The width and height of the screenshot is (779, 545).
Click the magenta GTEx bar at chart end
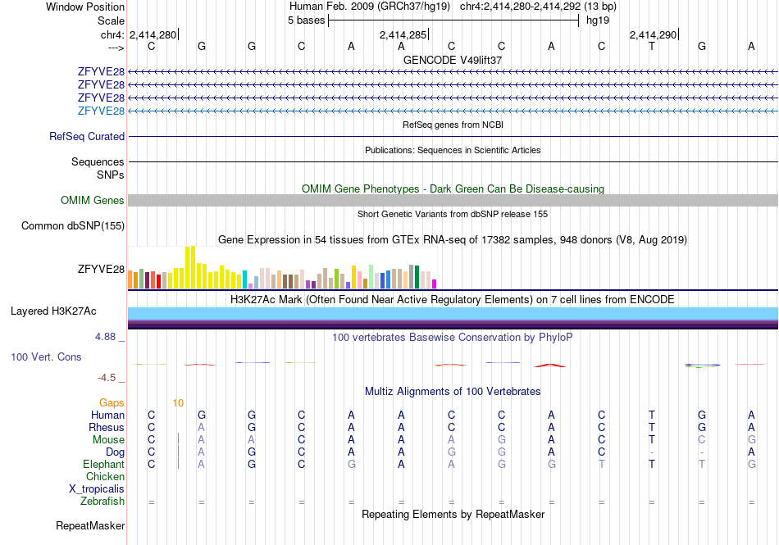click(x=434, y=284)
